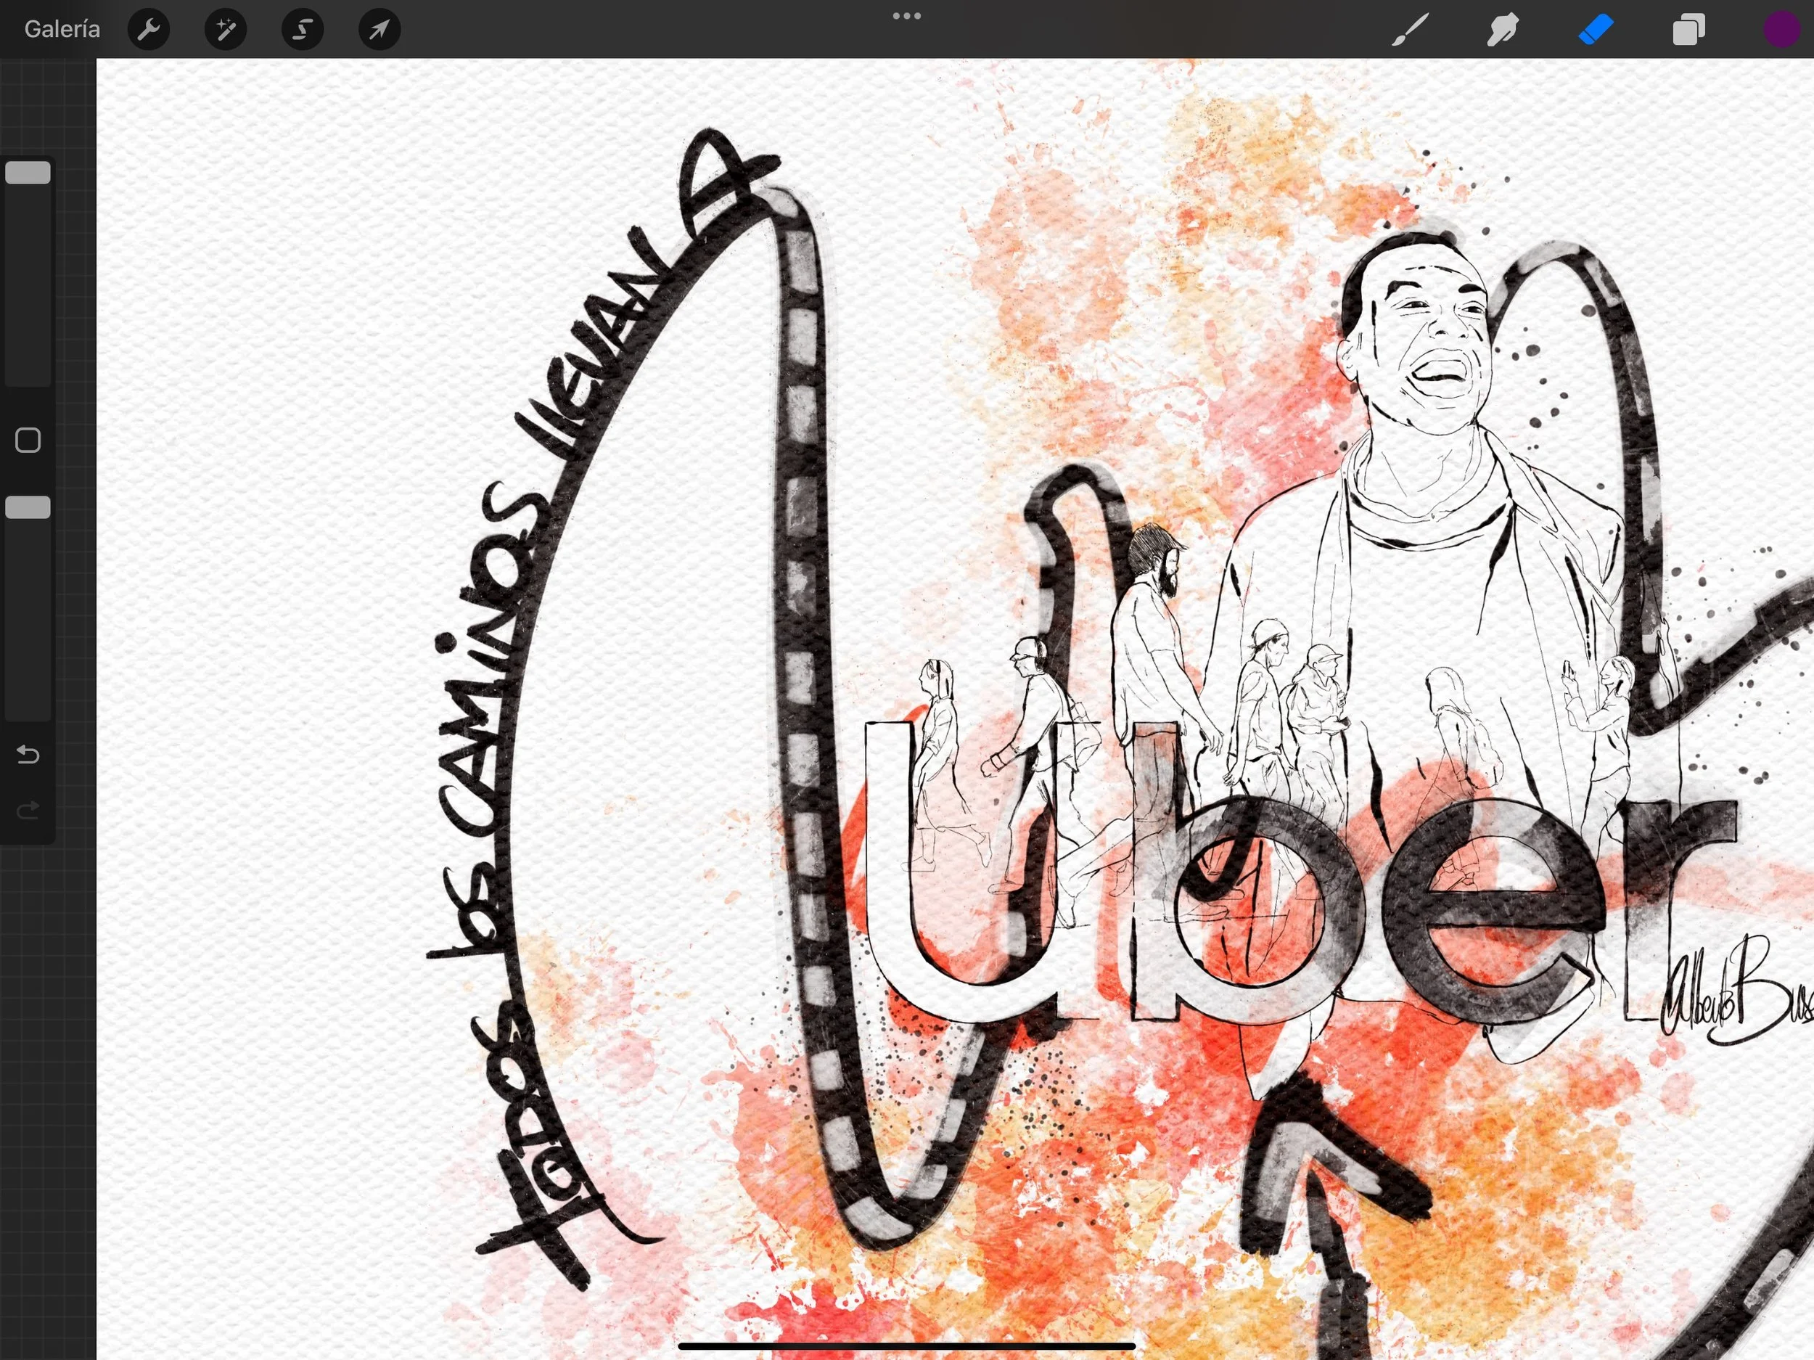Activate the Selection S tool
The image size is (1814, 1360).
(303, 30)
